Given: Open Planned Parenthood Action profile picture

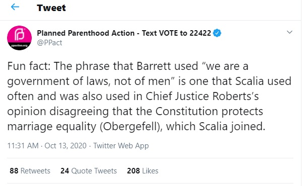Looking at the screenshot, I should [x=19, y=38].
